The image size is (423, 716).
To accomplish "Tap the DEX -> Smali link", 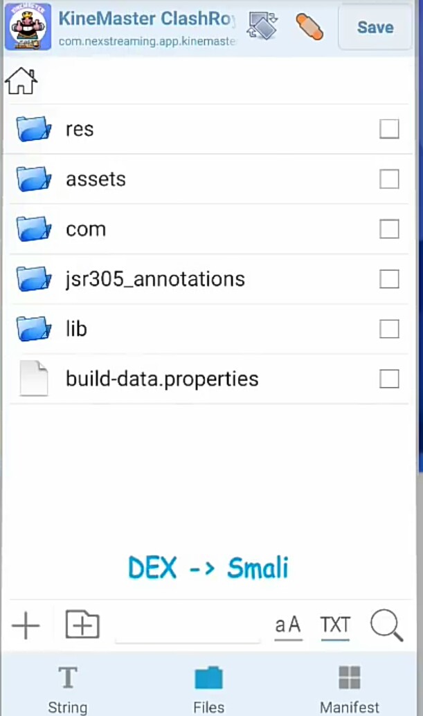I will coord(208,569).
